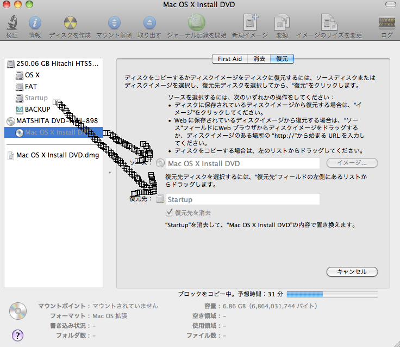Viewport: 400px width, 347px height.
Task: Open the Info (情報) toolbar icon
Action: click(35, 22)
